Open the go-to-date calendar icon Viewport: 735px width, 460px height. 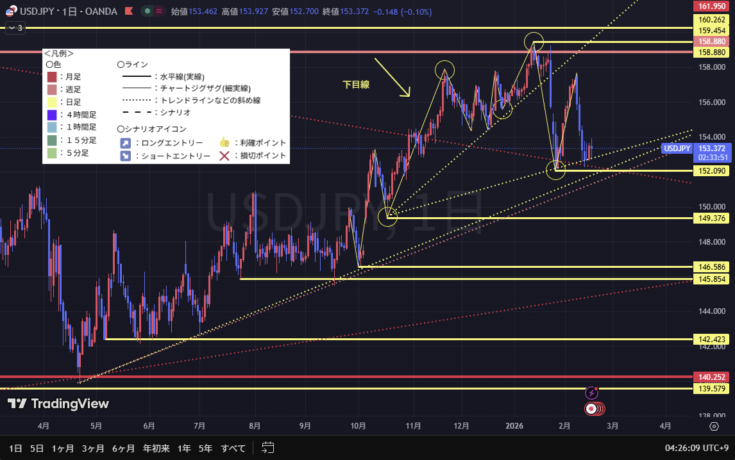coord(268,448)
